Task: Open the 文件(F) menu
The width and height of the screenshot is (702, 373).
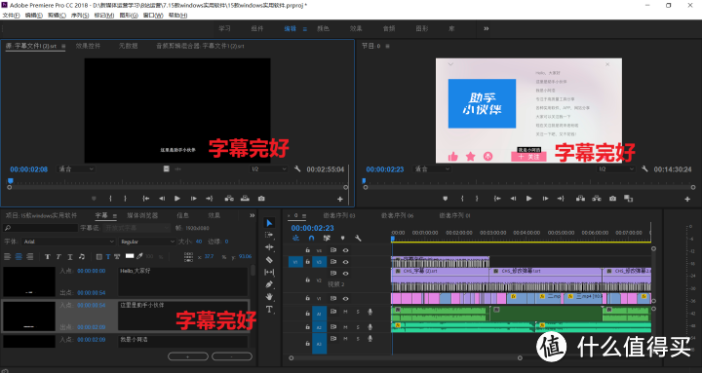Action: [x=11, y=16]
